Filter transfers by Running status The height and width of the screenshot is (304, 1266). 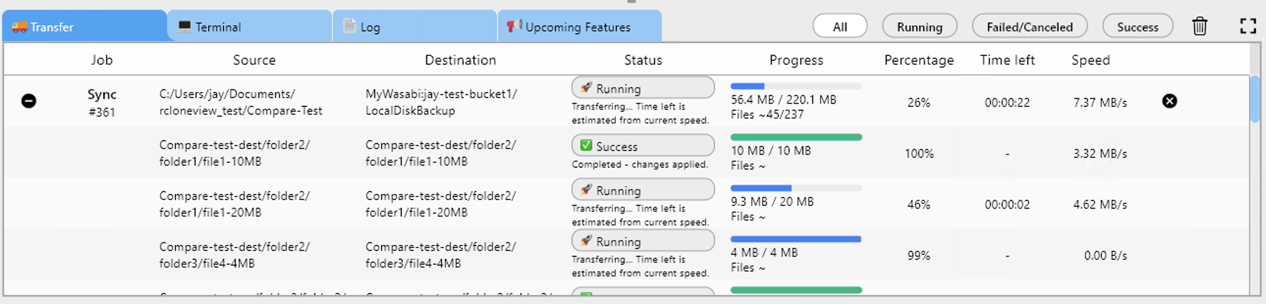tap(919, 26)
